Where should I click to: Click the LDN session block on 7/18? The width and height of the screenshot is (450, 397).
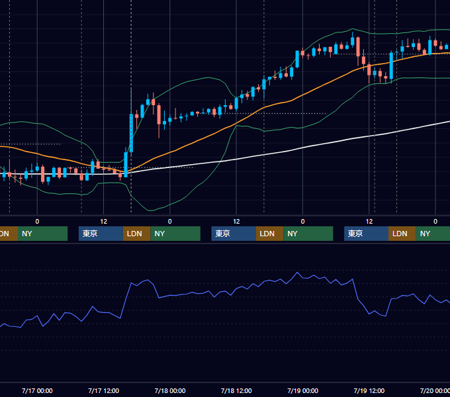coord(269,234)
